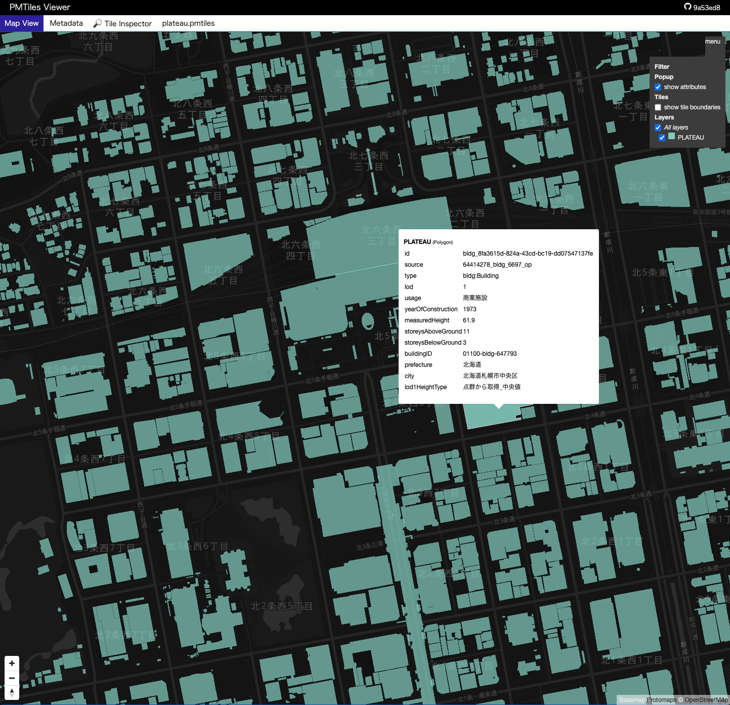Click the PLATEAU layer color swatch
730x705 pixels.
pyautogui.click(x=672, y=137)
